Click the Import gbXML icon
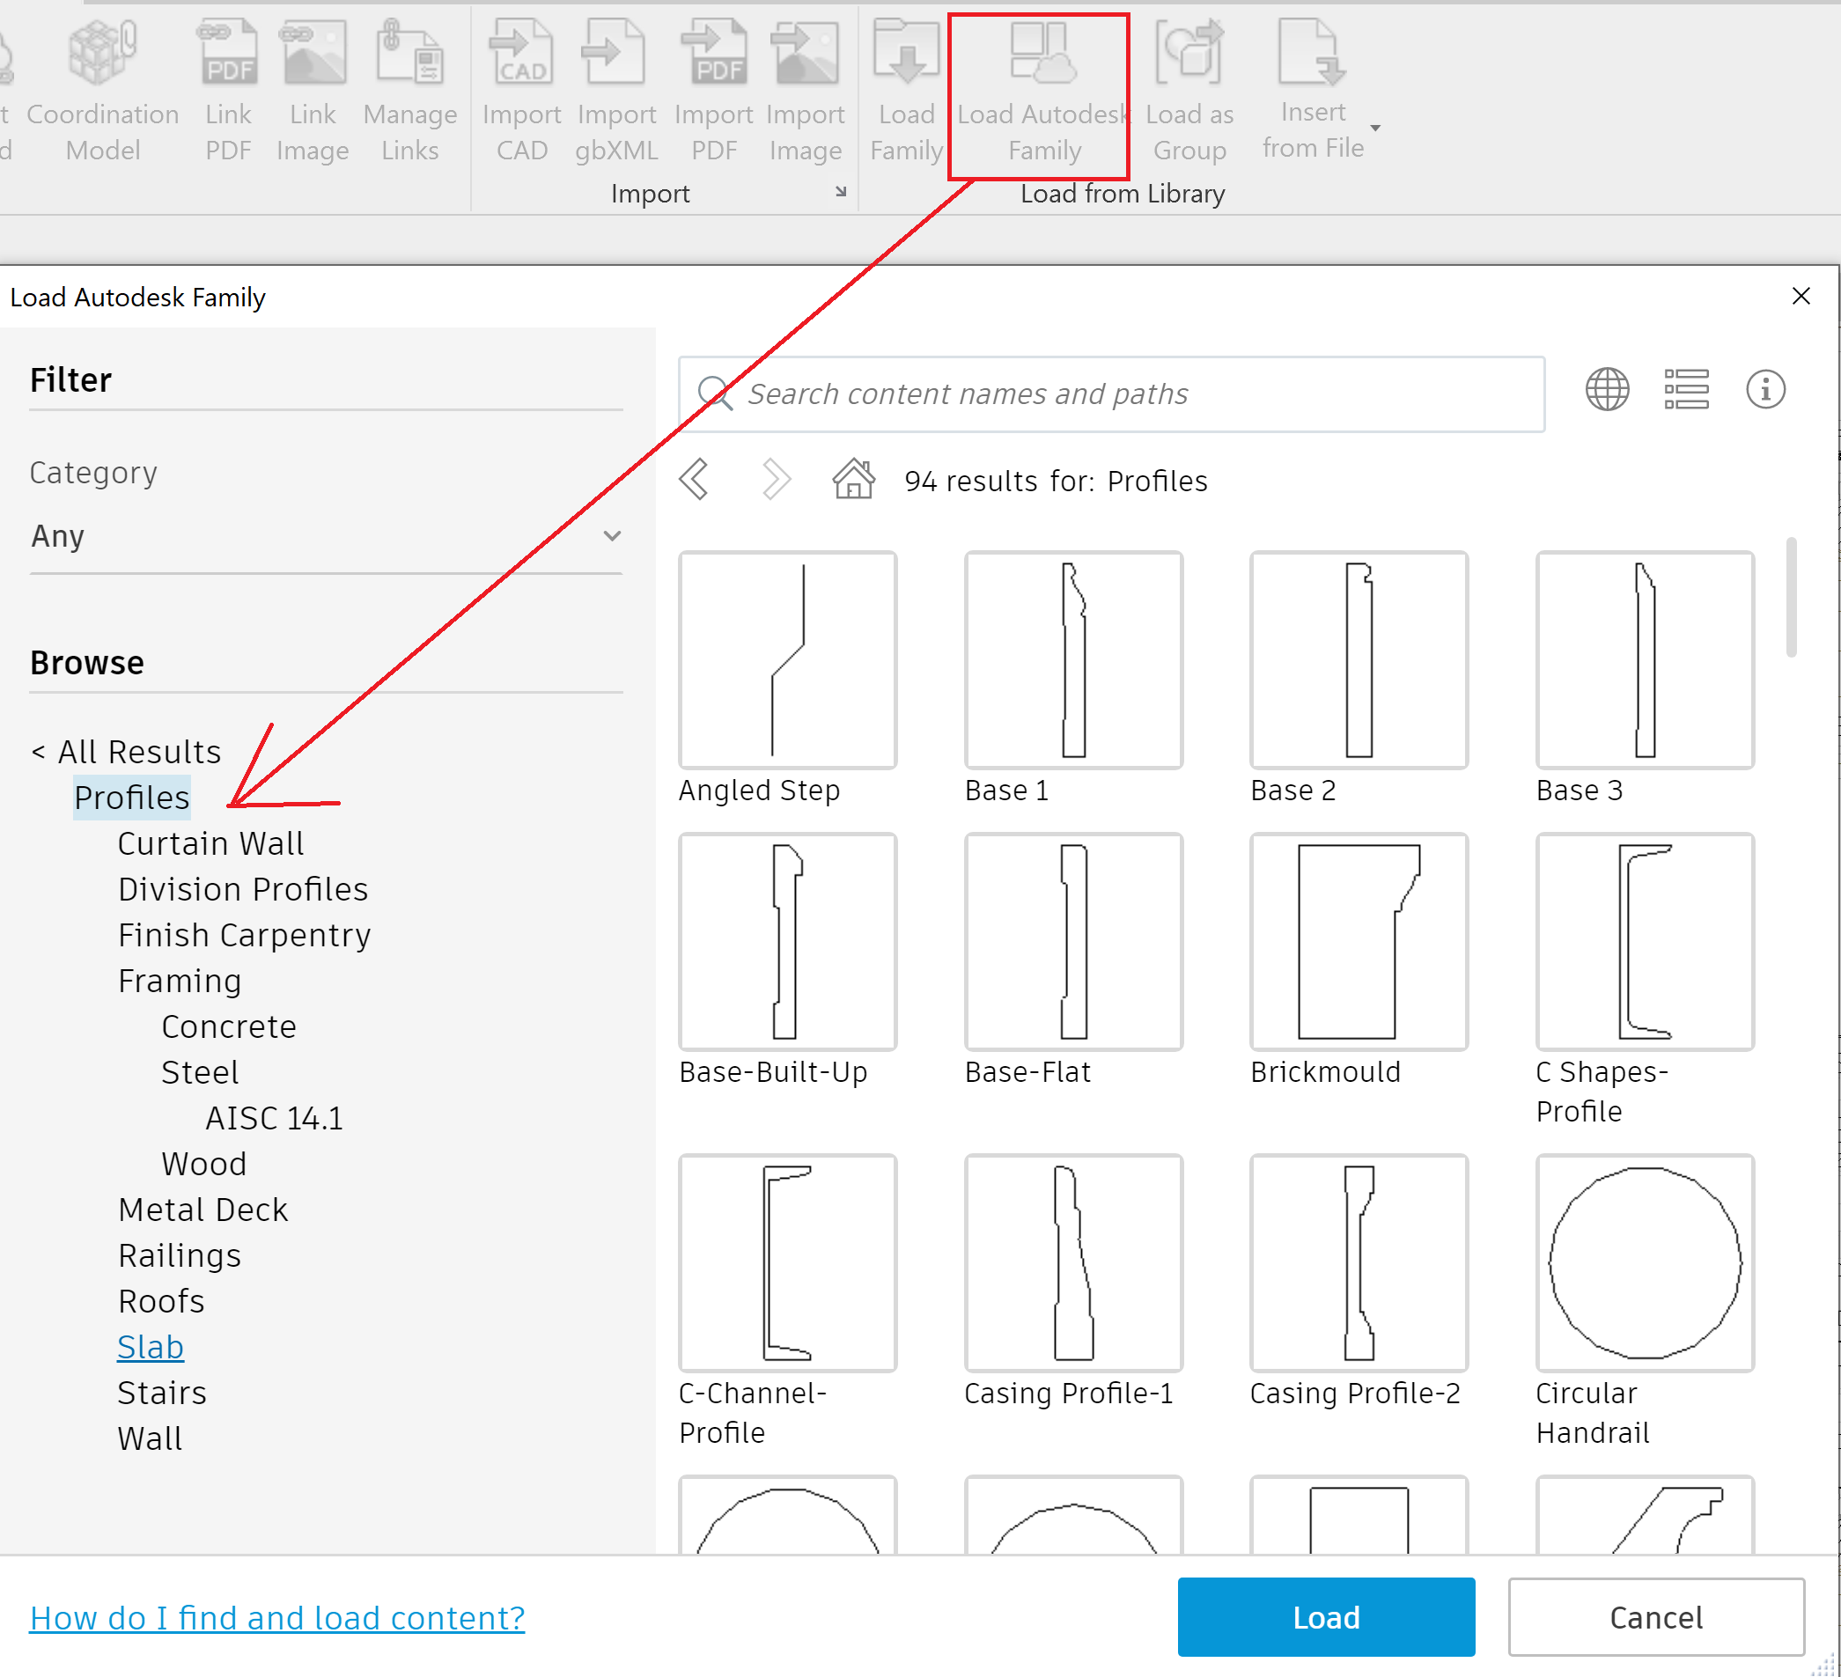1841x1677 pixels. pyautogui.click(x=615, y=87)
